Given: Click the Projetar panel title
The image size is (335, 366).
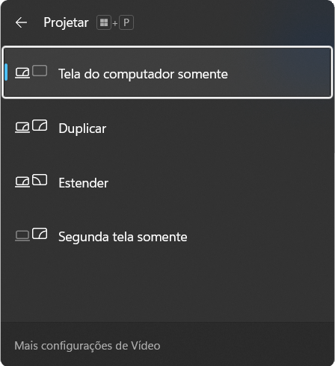Looking at the screenshot, I should pyautogui.click(x=66, y=22).
